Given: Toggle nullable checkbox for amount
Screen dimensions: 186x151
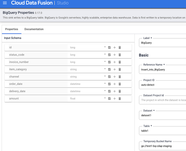Looking at the screenshot, I should (x=109, y=98).
